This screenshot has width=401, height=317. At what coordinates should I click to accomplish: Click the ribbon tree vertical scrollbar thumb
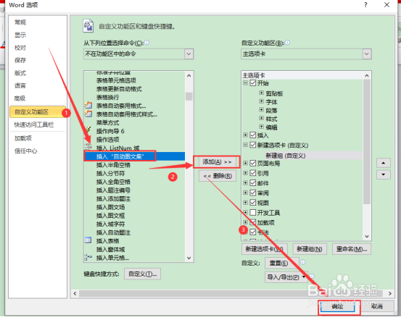tap(367, 142)
